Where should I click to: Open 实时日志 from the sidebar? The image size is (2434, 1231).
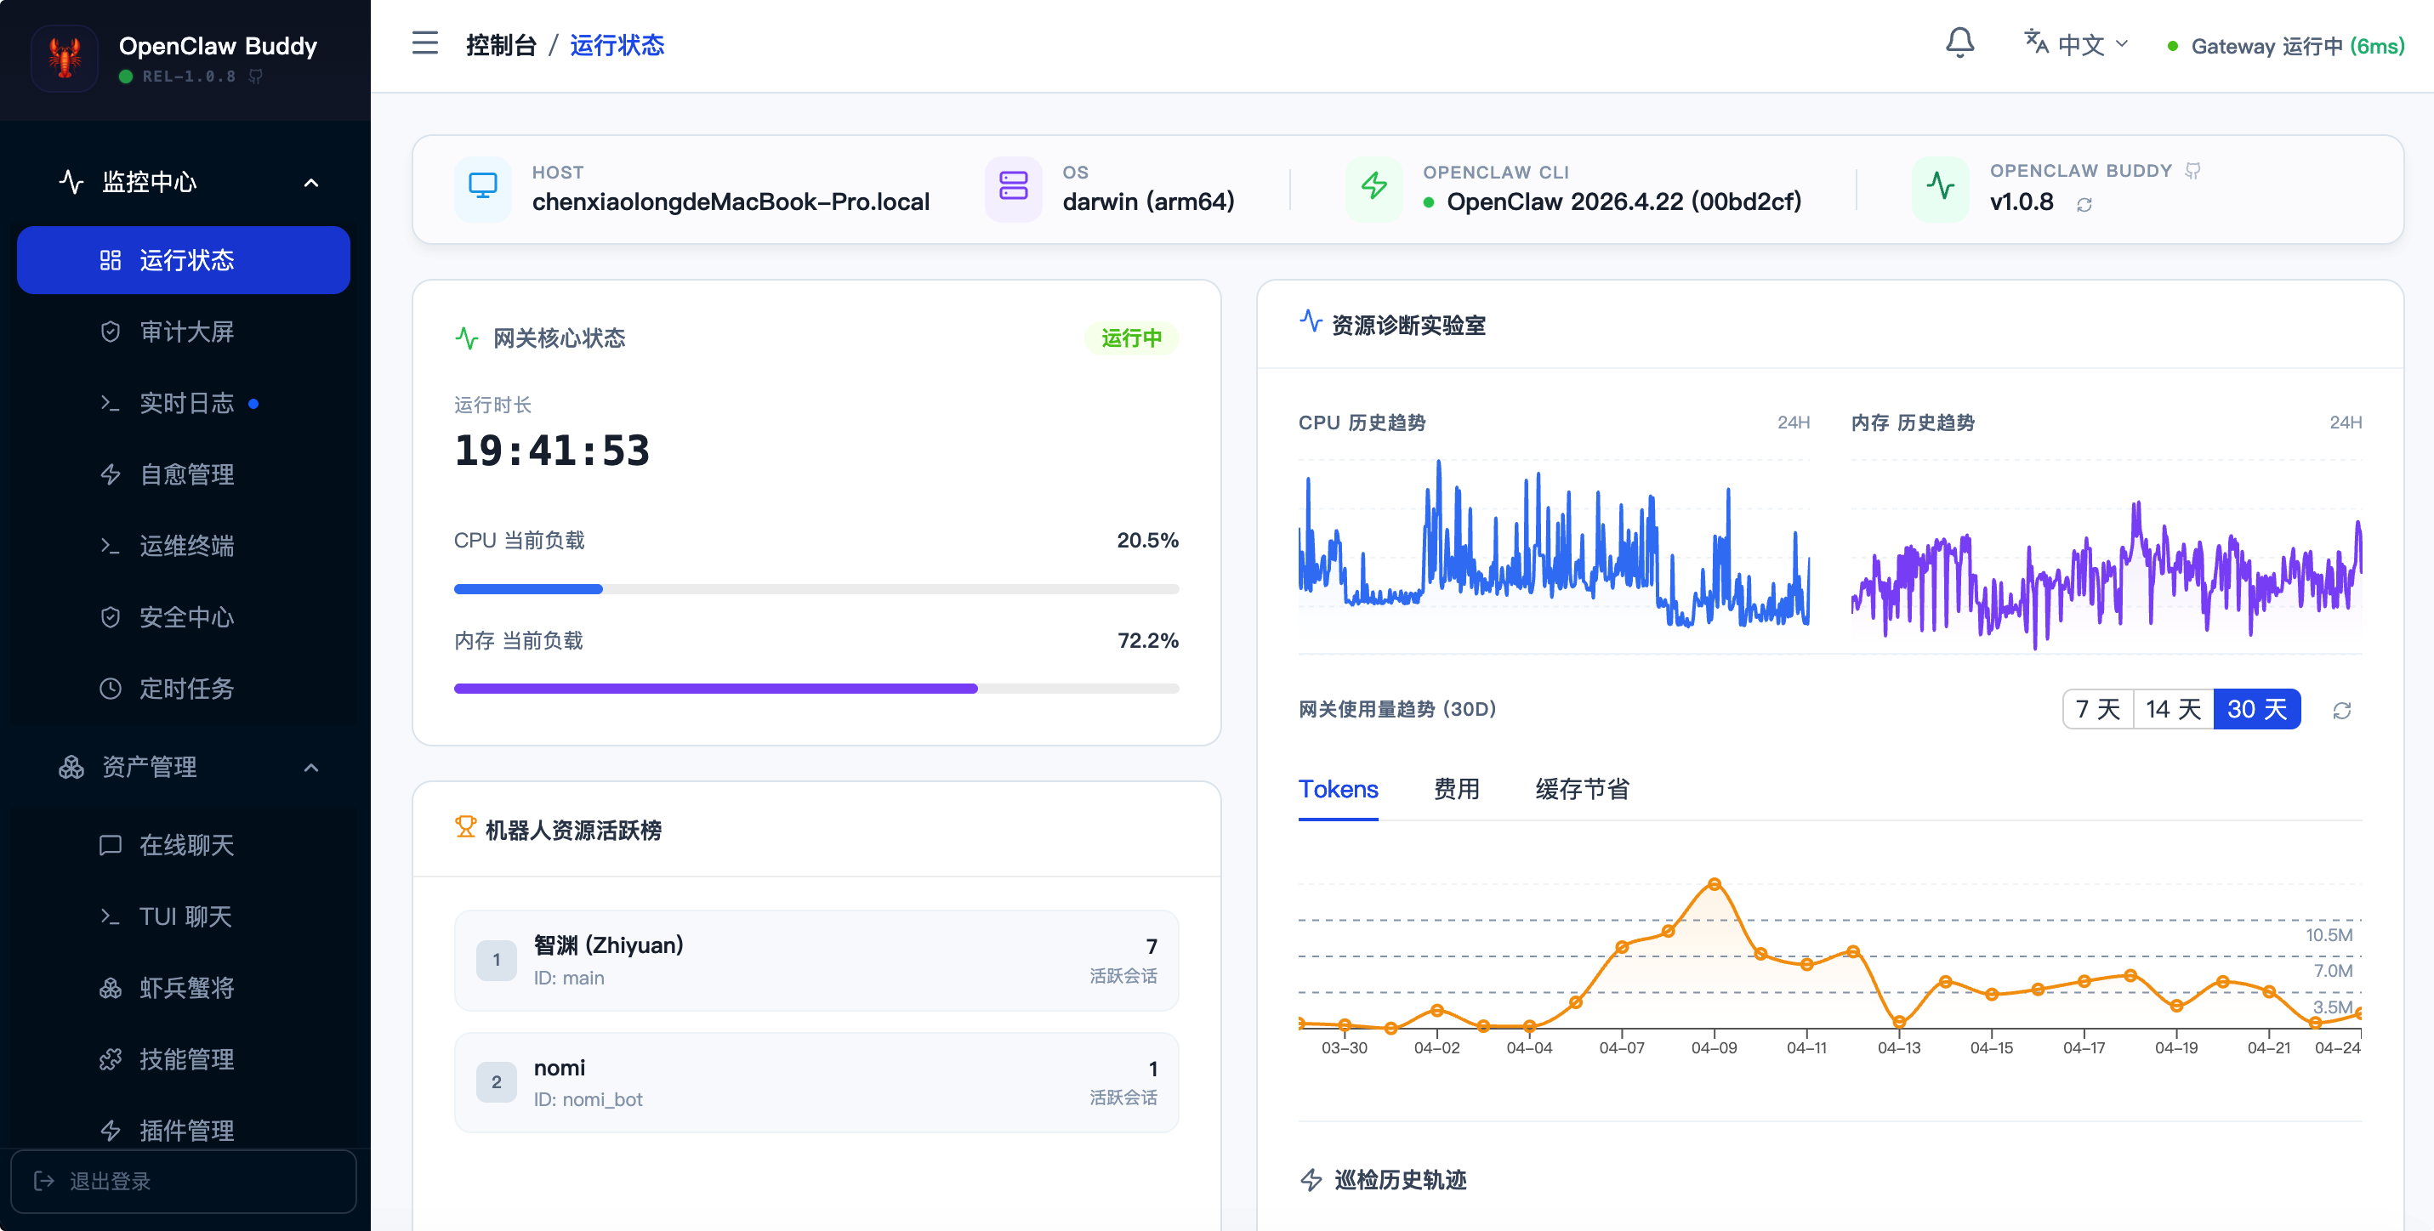(184, 404)
